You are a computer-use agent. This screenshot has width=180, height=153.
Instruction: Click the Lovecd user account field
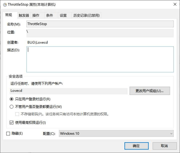[68, 91]
